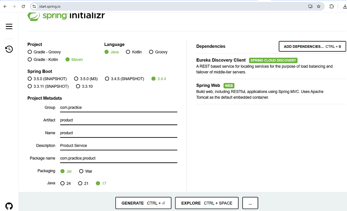
Task: Click the Spring Boot section heading
Action: [x=40, y=71]
